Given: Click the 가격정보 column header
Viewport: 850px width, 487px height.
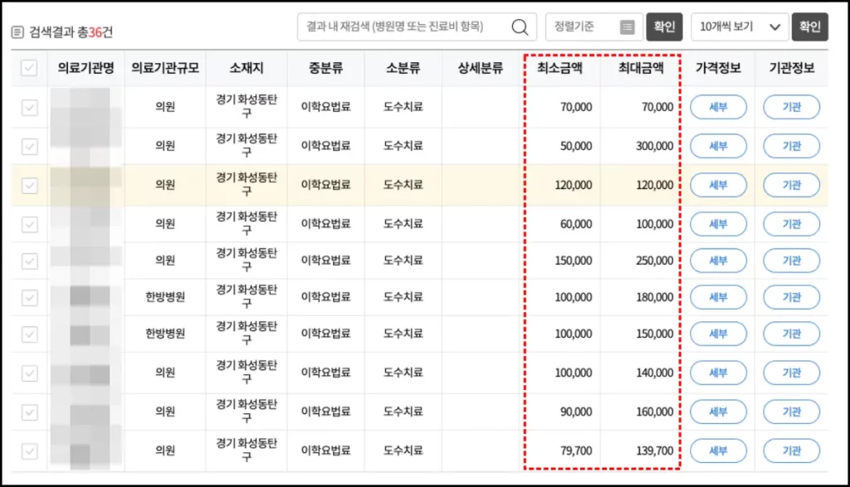Looking at the screenshot, I should click(718, 68).
